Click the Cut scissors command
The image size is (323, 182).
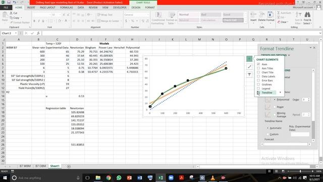(14, 13)
